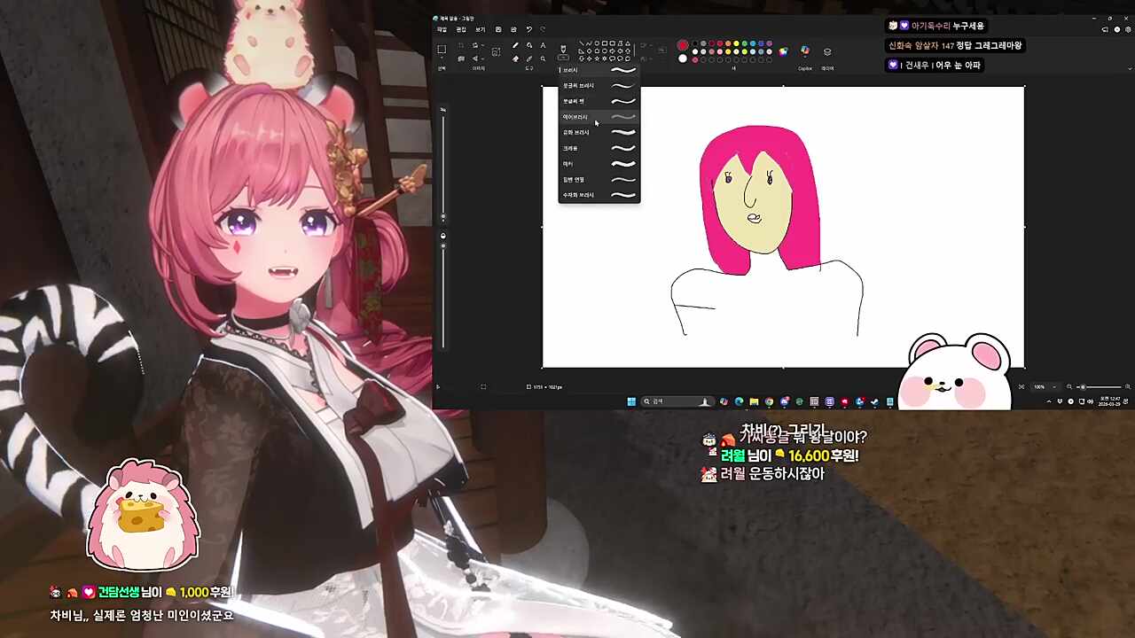Click the Windows Start button

pyautogui.click(x=631, y=401)
